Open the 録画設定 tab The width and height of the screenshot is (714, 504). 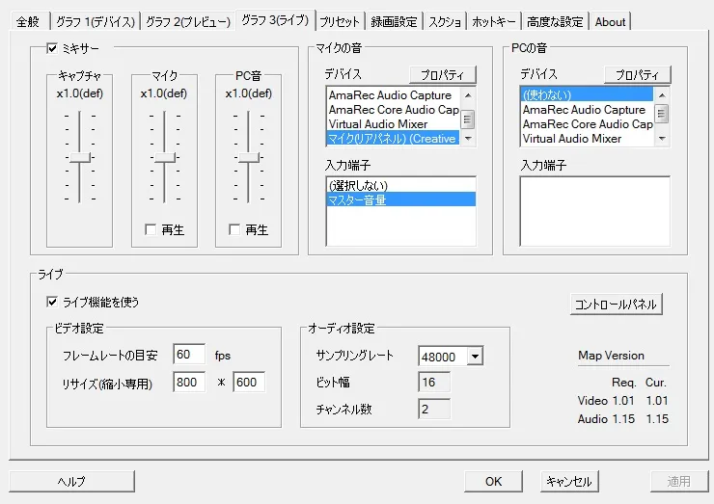(396, 21)
